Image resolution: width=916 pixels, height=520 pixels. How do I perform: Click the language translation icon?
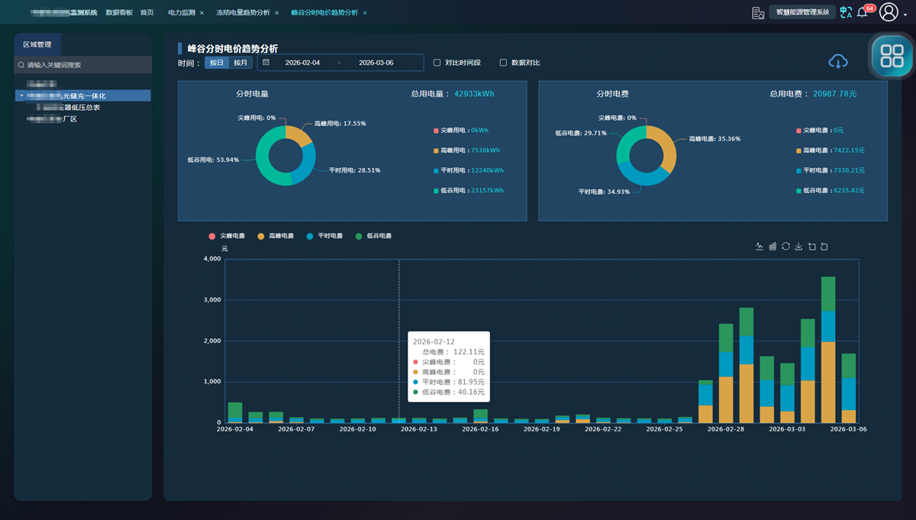click(x=846, y=12)
